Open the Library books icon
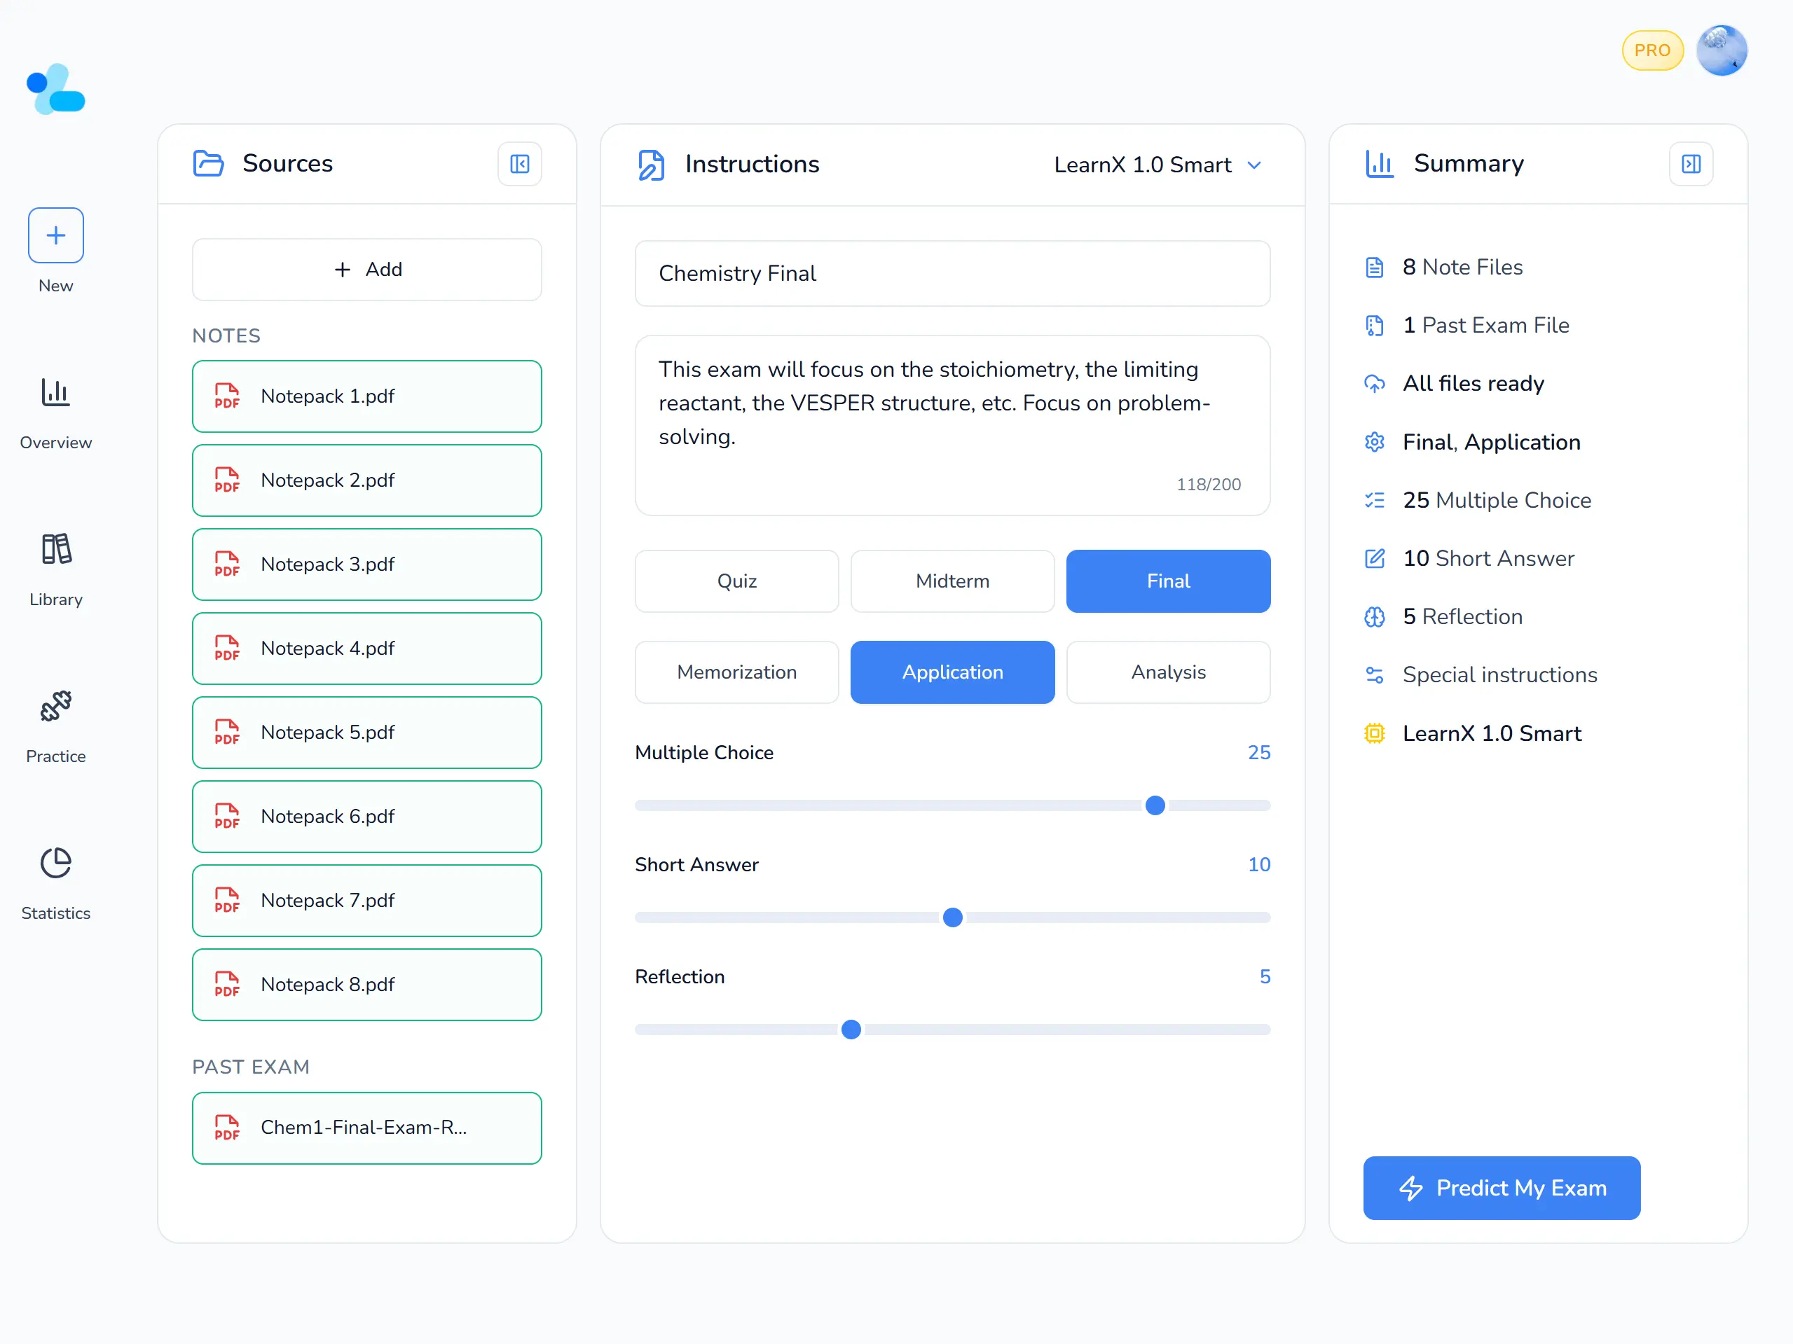Image resolution: width=1793 pixels, height=1344 pixels. 56,549
